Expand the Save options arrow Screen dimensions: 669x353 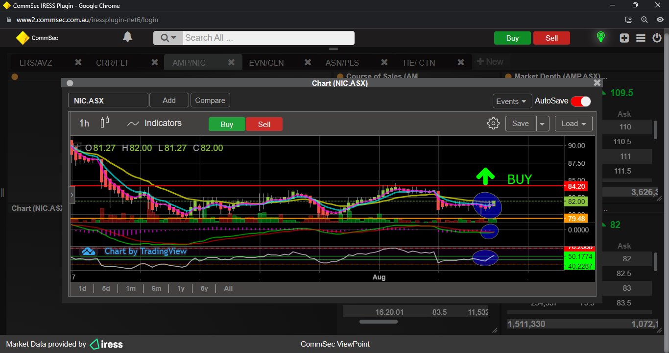(x=542, y=124)
